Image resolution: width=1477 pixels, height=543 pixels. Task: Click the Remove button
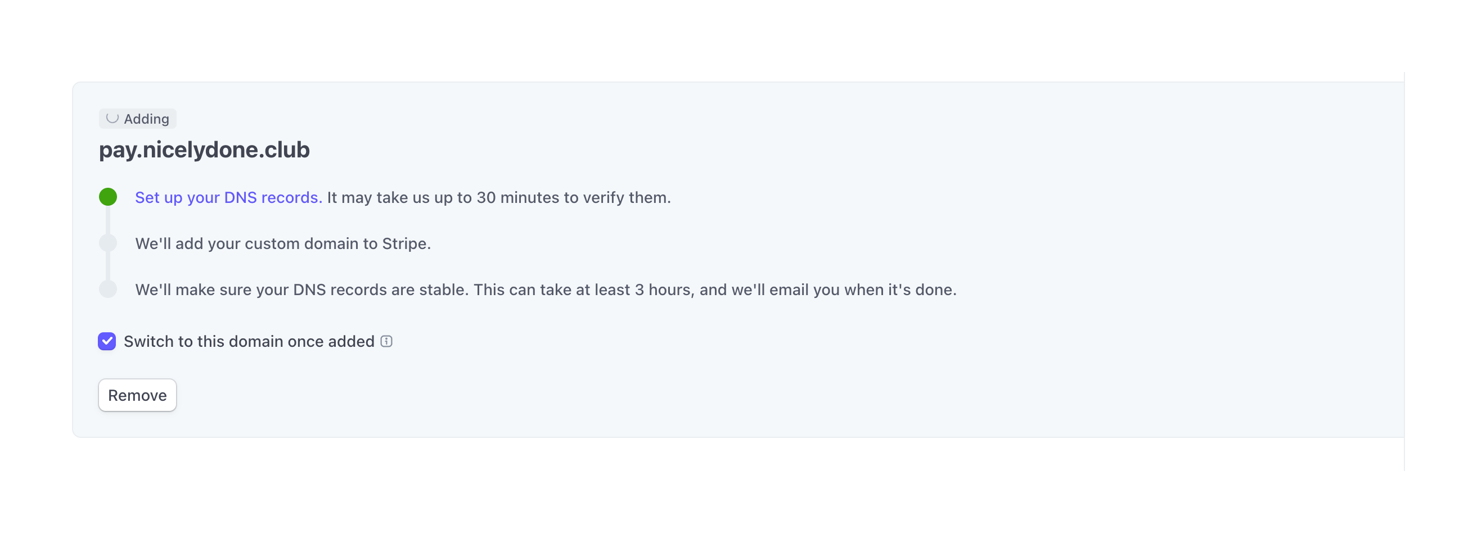[x=137, y=395]
